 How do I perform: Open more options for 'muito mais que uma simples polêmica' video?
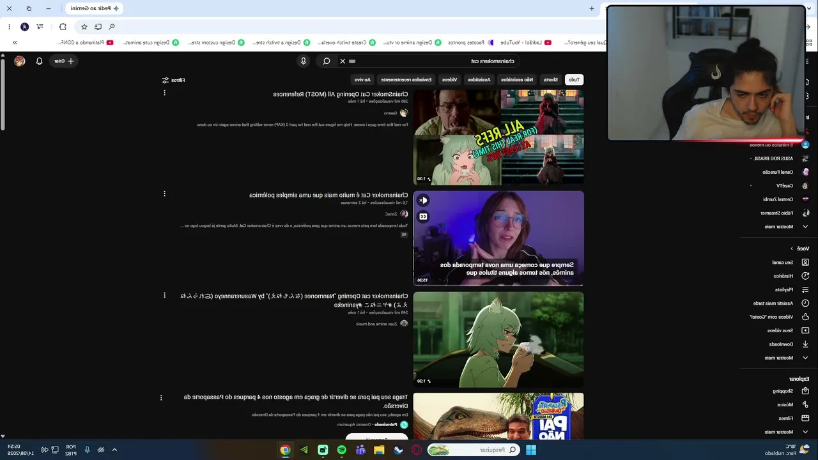click(164, 194)
